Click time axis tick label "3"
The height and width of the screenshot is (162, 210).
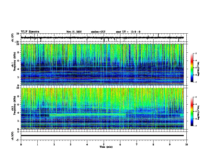click(x=71, y=145)
